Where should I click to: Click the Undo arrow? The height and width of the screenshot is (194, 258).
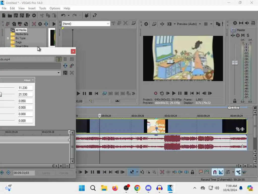tap(63, 15)
